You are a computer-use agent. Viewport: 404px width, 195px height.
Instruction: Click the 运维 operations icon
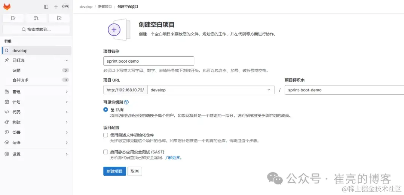tap(7, 142)
